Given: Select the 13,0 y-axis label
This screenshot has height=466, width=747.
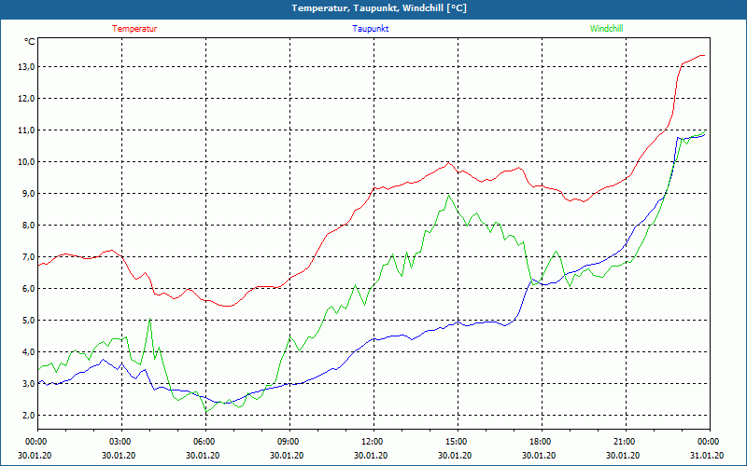Looking at the screenshot, I should (x=26, y=67).
